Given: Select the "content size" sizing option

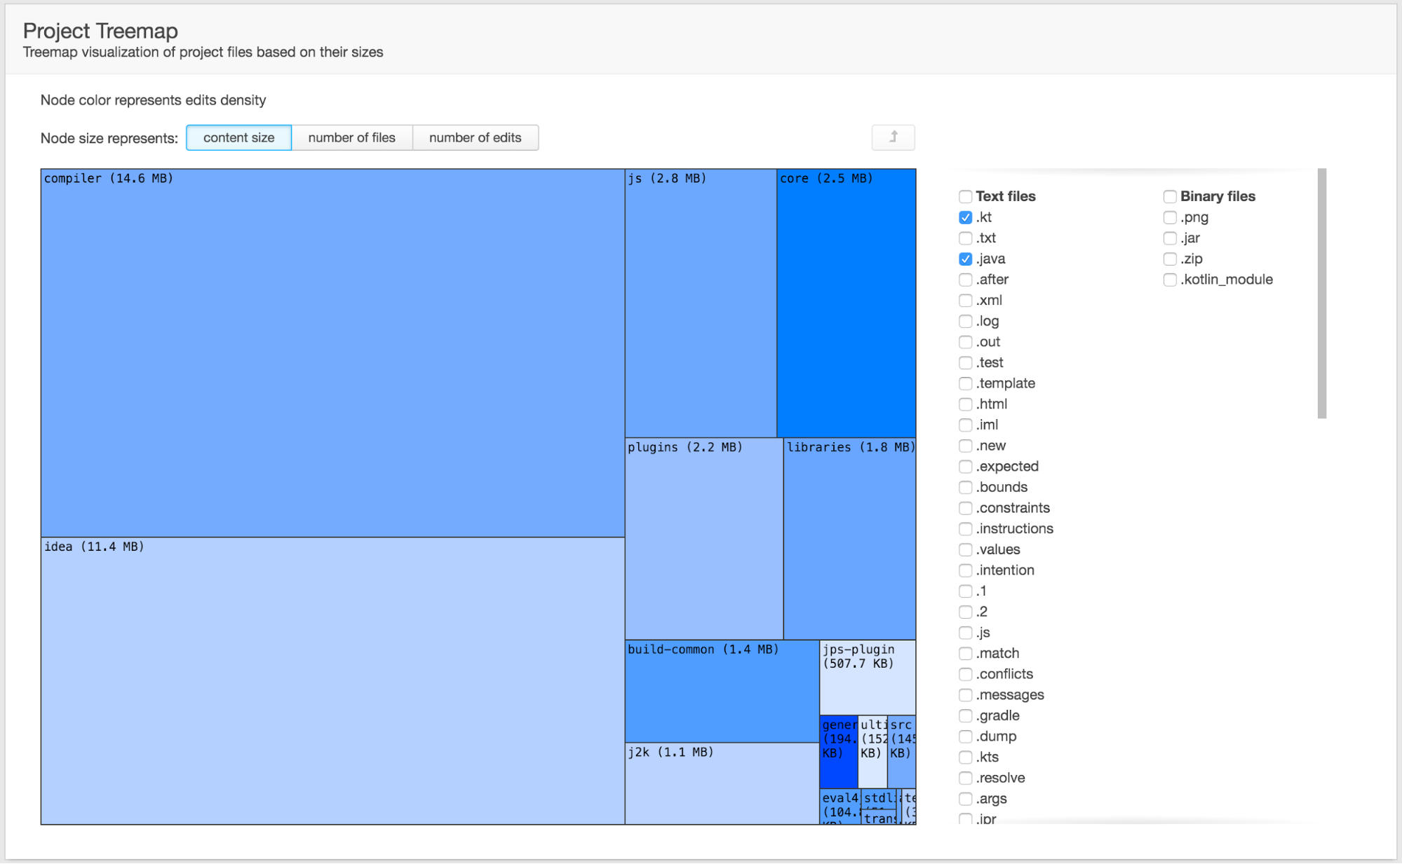Looking at the screenshot, I should (238, 137).
